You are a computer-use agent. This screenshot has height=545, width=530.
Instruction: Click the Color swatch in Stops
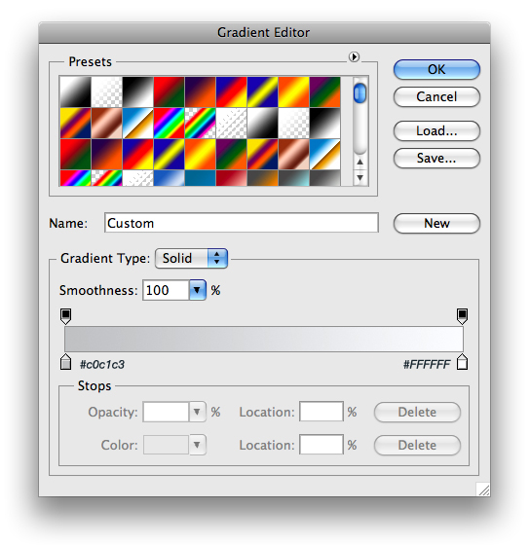[166, 445]
